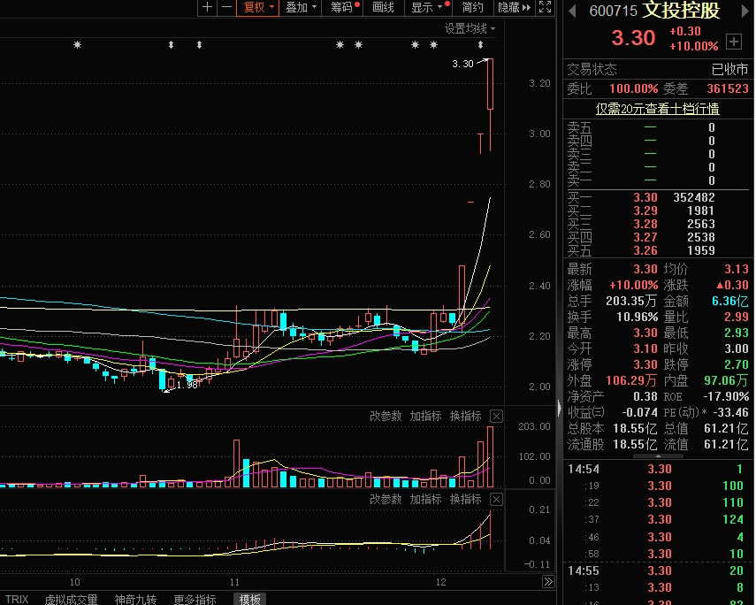Click the zoom out minus icon
756x605 pixels.
coord(226,8)
